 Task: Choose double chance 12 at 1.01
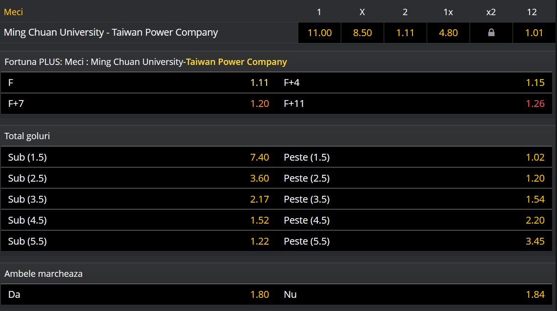(x=532, y=32)
